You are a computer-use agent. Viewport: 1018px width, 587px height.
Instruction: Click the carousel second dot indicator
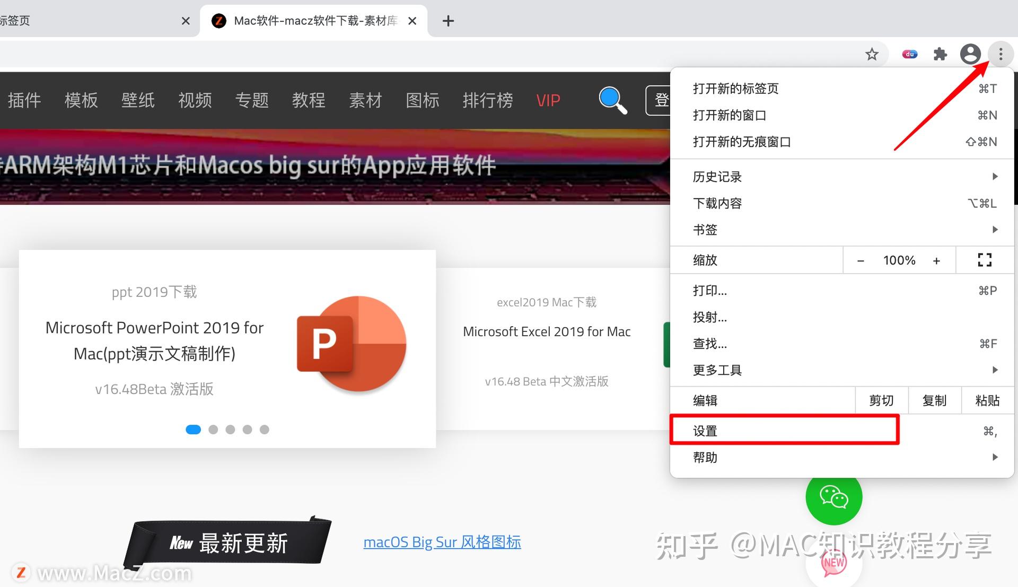213,429
